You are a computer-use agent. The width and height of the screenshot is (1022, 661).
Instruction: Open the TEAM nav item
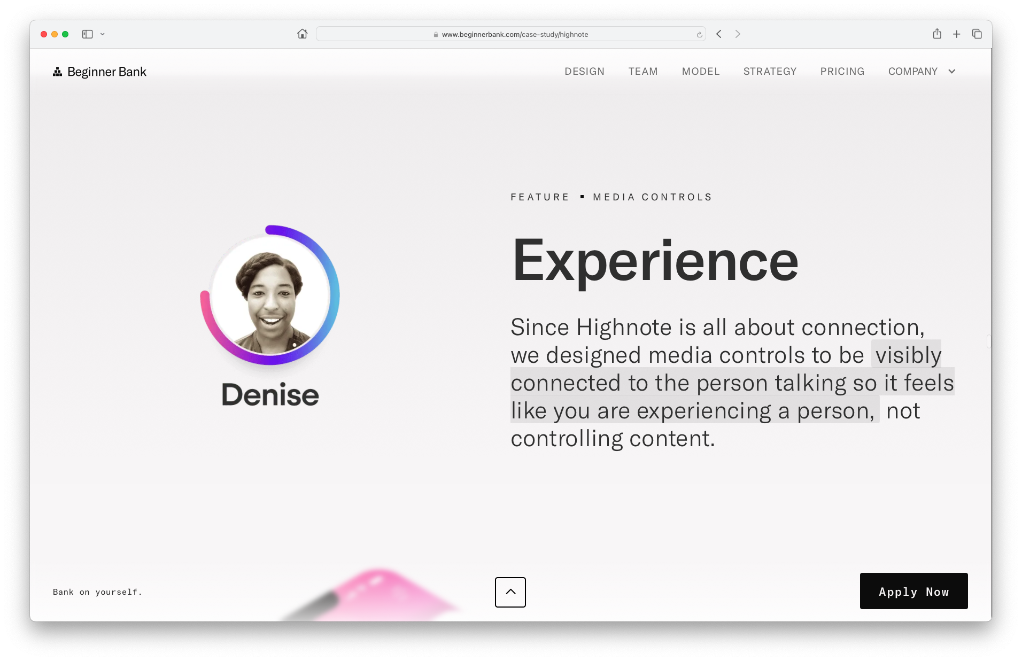[643, 72]
